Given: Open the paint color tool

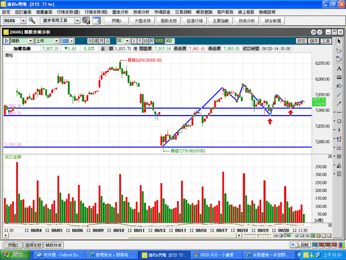Looking at the screenshot, I should tap(339, 86).
